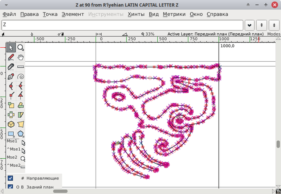Select the Pen point tool
Screen dimensions: 281x194
11,77
